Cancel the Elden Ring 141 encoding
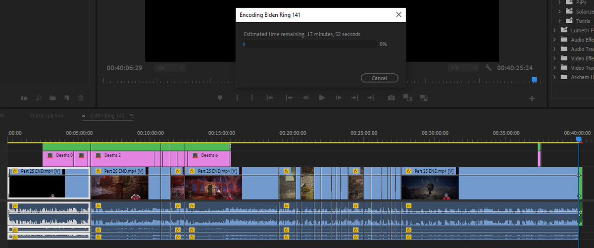Screen dimensions: 594x248 pos(379,78)
